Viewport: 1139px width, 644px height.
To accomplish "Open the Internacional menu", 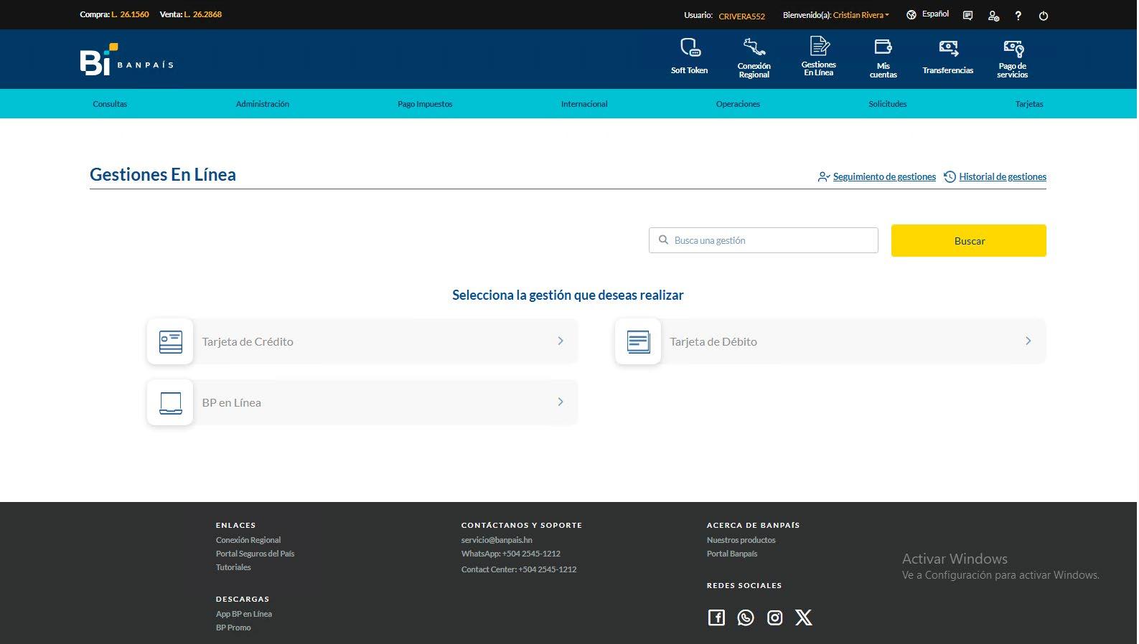I will 584,104.
